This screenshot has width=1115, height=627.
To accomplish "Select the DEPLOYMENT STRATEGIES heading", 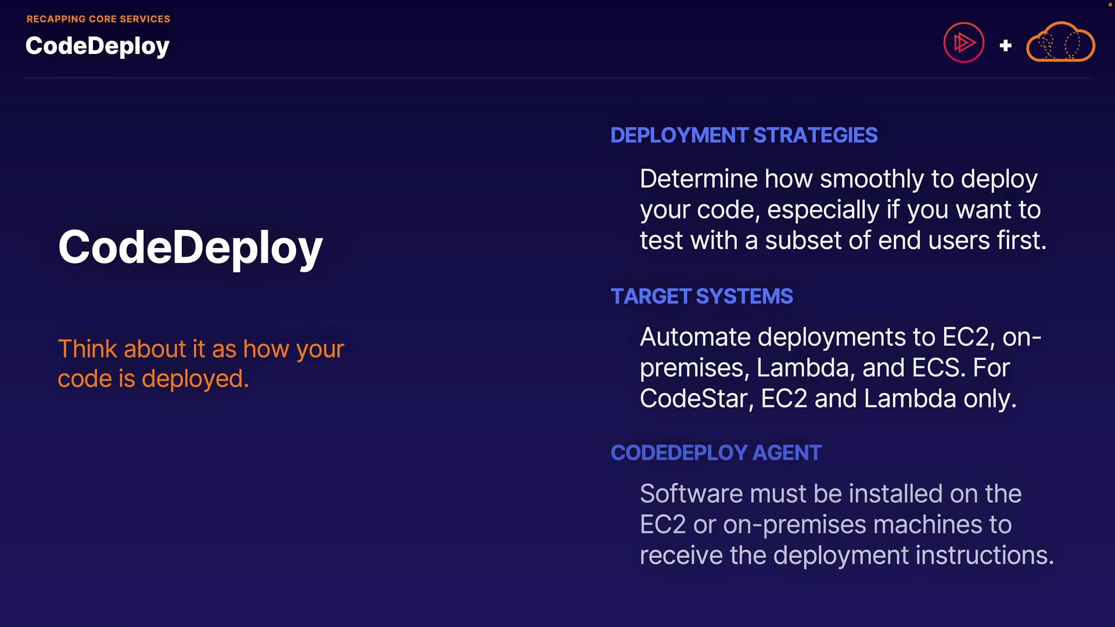I will coord(743,135).
